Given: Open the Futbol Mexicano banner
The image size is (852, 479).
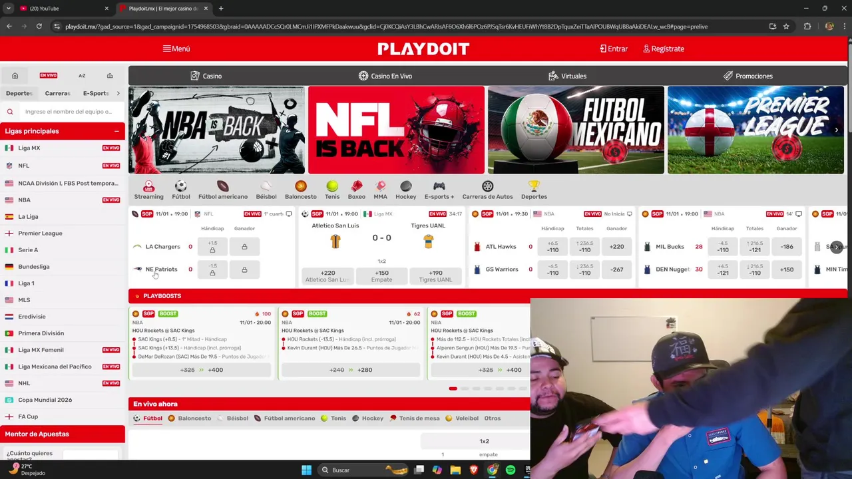Looking at the screenshot, I should click(x=576, y=130).
